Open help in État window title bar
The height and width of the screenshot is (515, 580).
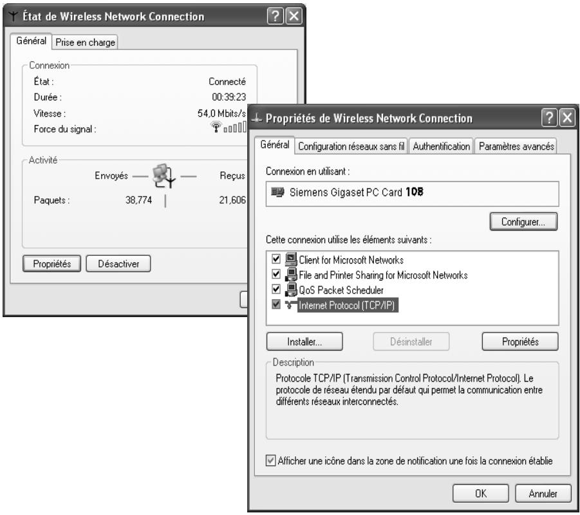276,16
